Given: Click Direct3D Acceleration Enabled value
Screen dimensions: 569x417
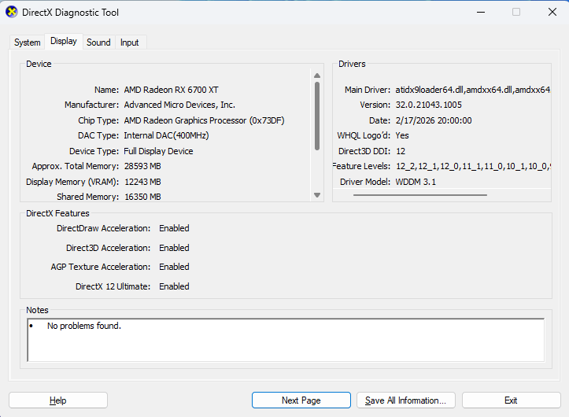Looking at the screenshot, I should pyautogui.click(x=174, y=248).
